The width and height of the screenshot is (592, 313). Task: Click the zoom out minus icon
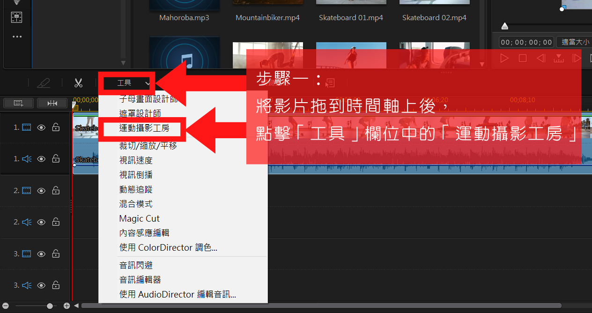tap(5, 306)
